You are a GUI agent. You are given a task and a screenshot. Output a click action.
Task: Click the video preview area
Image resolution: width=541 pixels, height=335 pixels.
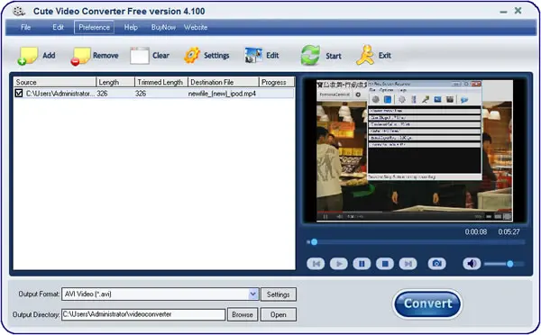pyautogui.click(x=415, y=150)
